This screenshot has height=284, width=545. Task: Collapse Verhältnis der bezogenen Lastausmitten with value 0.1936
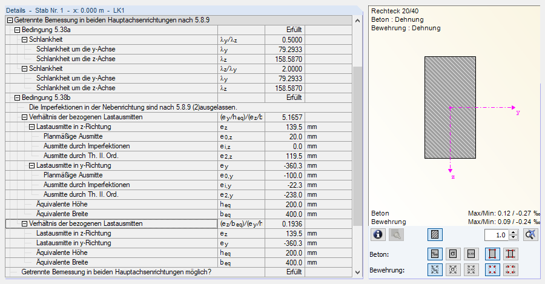point(24,224)
